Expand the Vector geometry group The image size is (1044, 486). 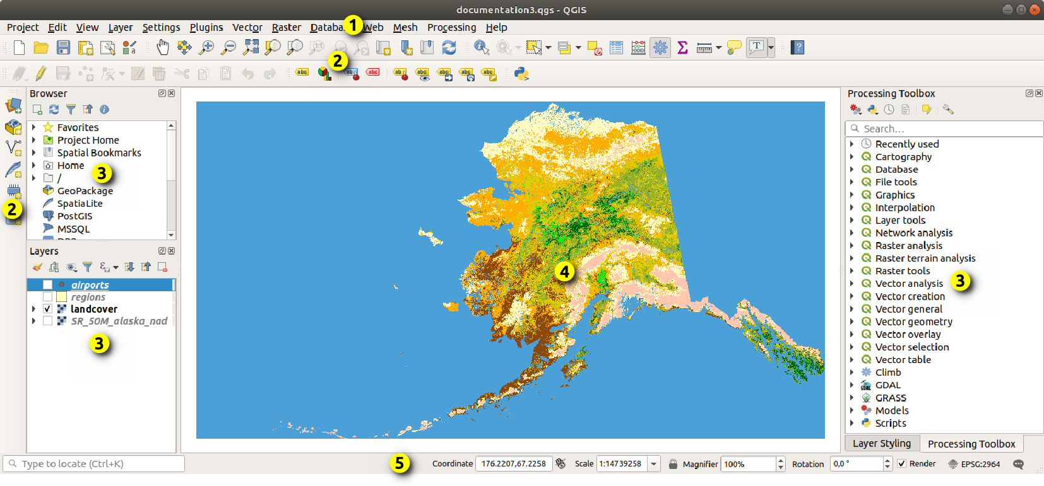(851, 321)
